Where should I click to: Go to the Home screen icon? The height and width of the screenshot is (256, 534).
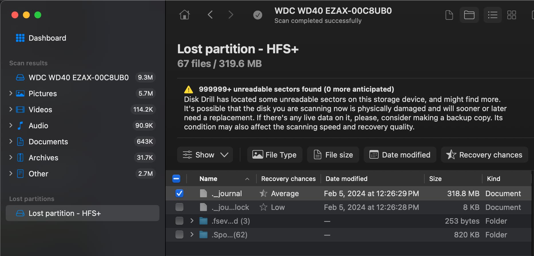184,15
